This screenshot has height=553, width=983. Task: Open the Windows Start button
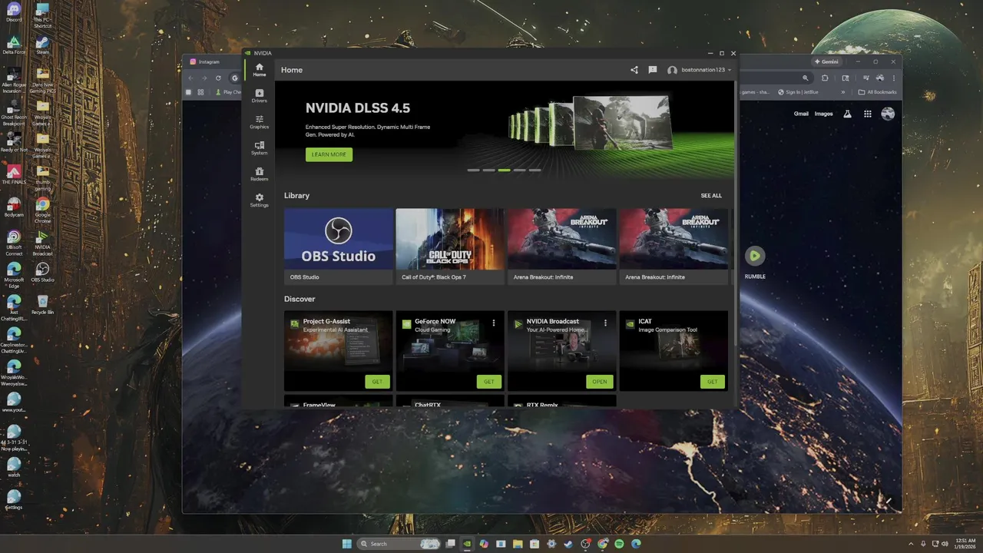point(346,544)
